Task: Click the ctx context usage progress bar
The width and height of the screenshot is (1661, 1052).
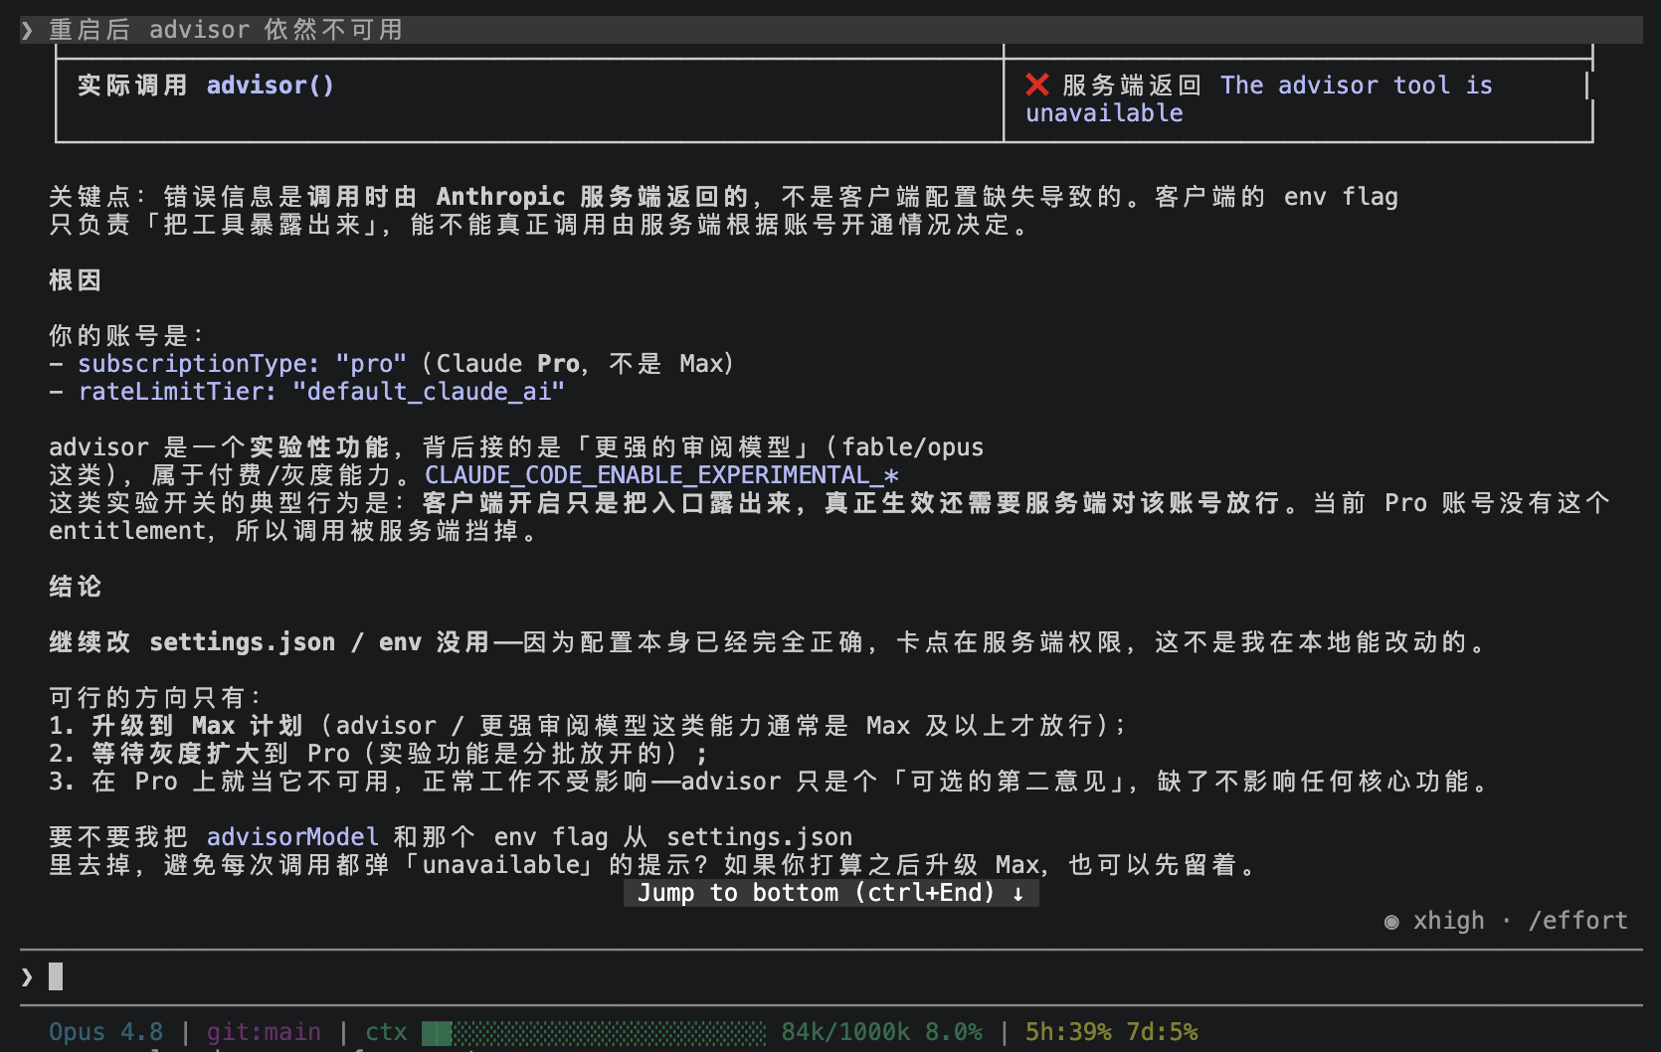Action: (594, 1032)
